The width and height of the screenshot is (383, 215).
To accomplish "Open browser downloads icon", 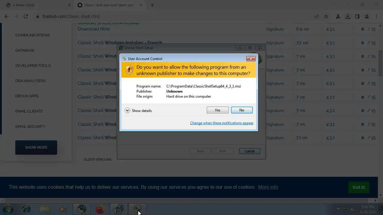I will [348, 16].
